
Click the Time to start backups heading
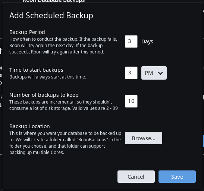click(x=36, y=70)
